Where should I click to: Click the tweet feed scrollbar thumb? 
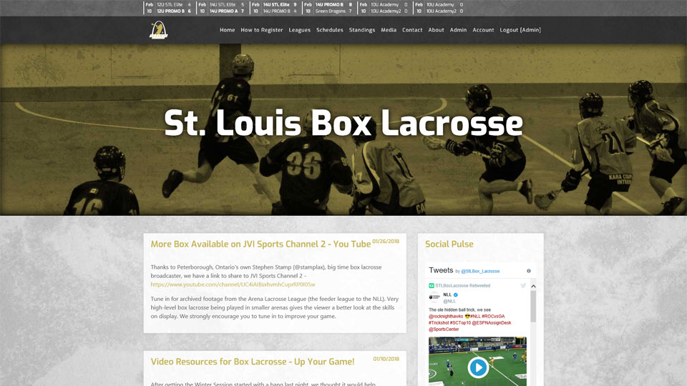[533, 306]
